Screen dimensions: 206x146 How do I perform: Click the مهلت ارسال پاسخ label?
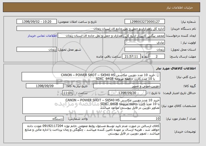pos(183,57)
